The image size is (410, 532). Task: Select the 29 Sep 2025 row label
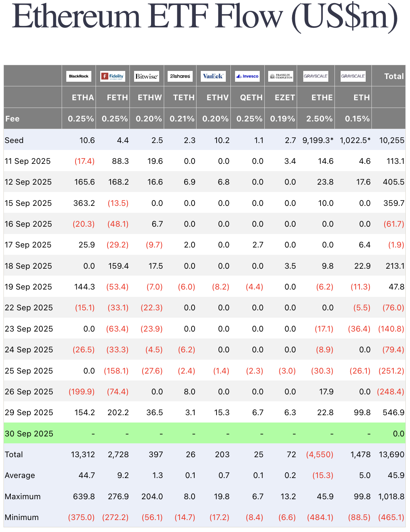coord(29,412)
